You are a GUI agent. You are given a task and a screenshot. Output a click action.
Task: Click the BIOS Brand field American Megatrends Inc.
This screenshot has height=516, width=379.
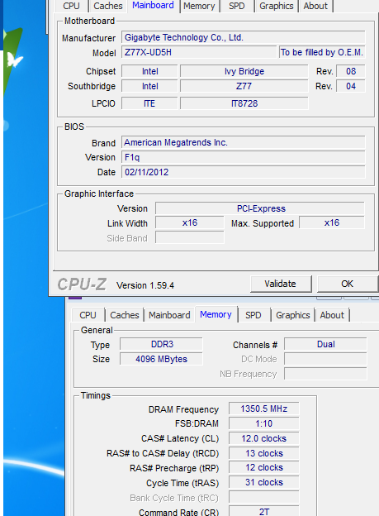pyautogui.click(x=244, y=142)
